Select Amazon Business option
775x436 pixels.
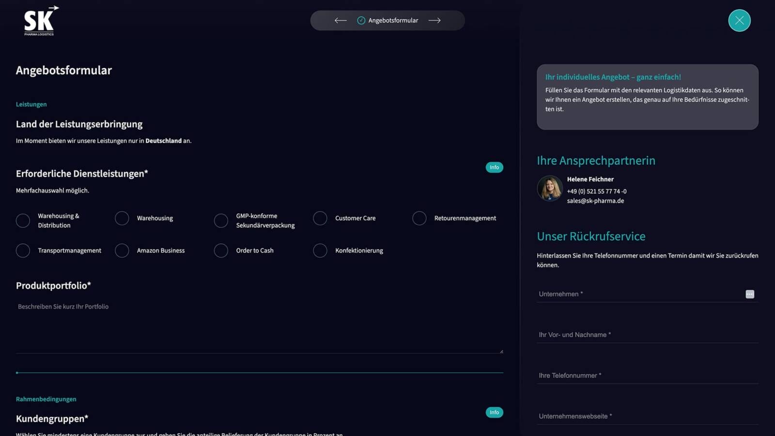tap(122, 250)
